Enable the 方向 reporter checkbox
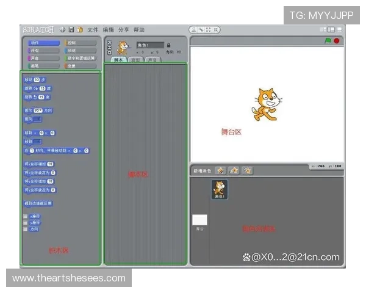 pyautogui.click(x=26, y=230)
